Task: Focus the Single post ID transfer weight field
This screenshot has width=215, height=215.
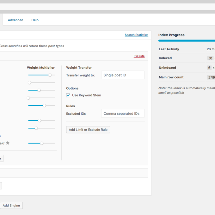Action: tap(123, 75)
